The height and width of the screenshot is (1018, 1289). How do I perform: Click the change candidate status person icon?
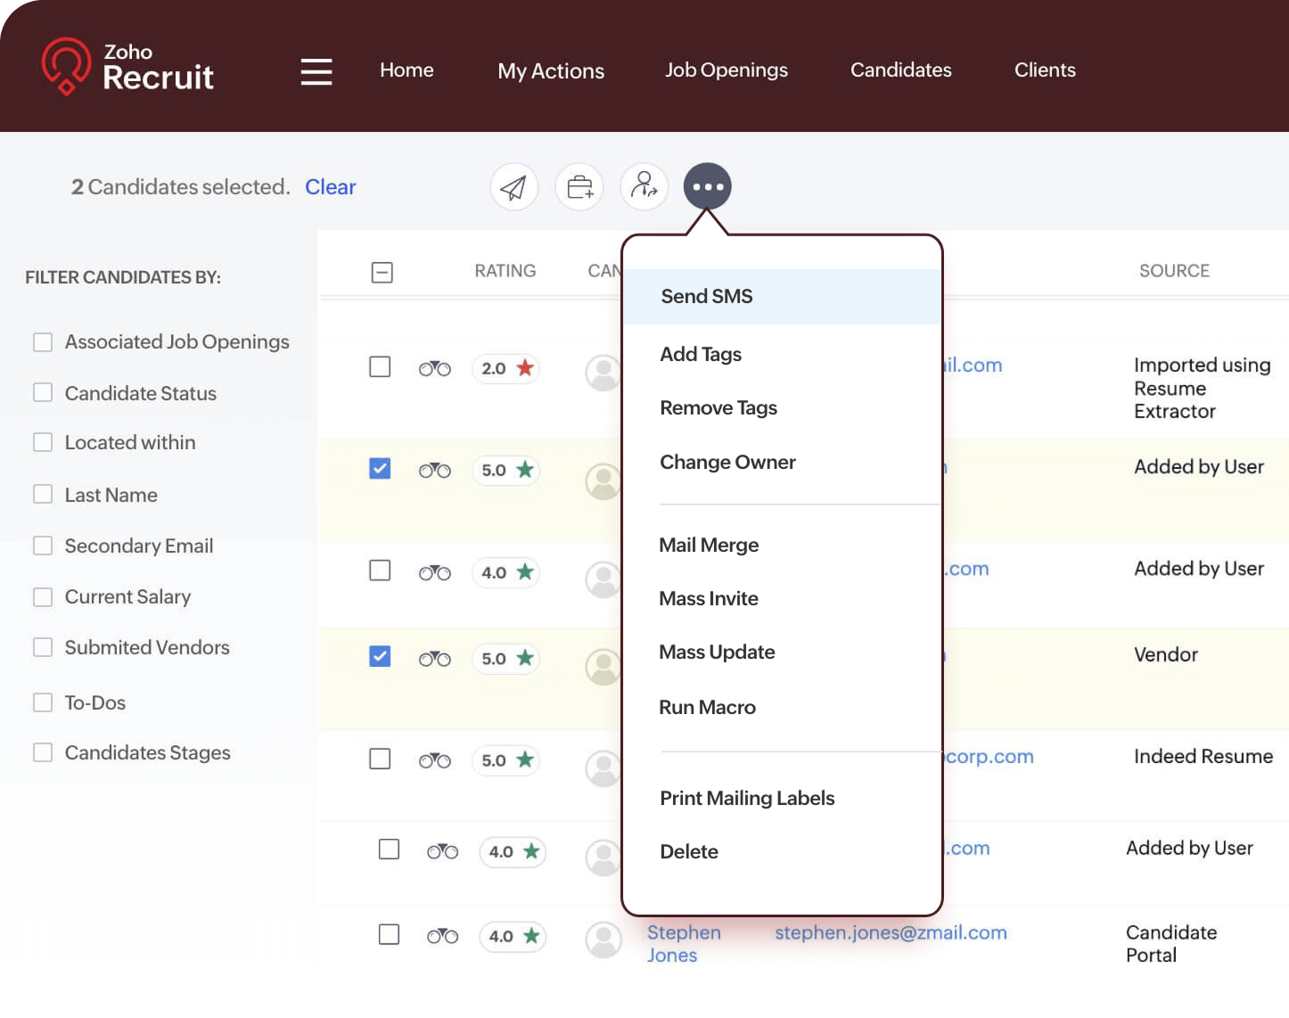[644, 186]
